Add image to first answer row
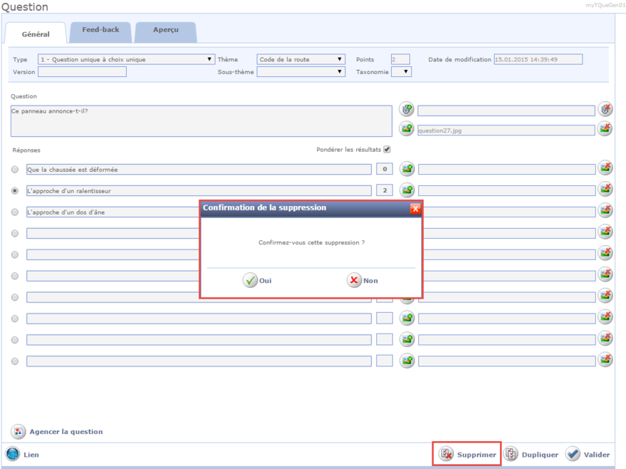This screenshot has width=626, height=469. pyautogui.click(x=407, y=169)
